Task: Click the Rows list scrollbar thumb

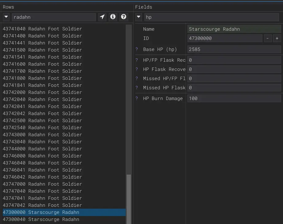Action: (x=129, y=199)
